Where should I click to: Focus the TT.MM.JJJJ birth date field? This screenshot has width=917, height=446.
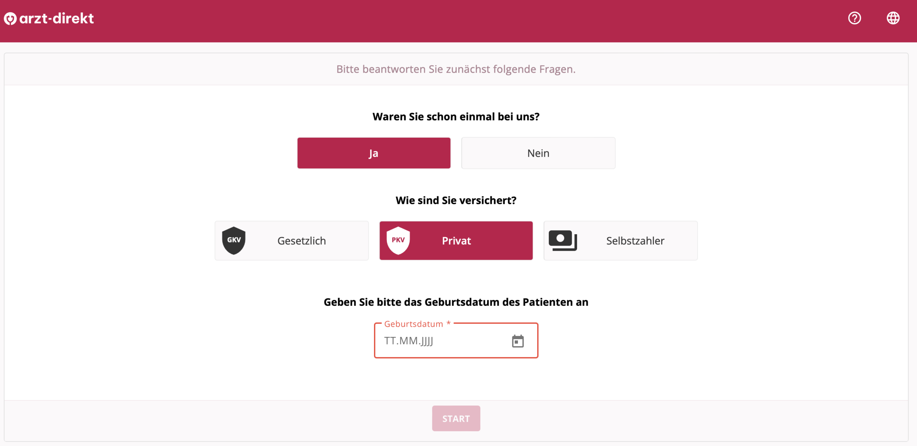441,341
